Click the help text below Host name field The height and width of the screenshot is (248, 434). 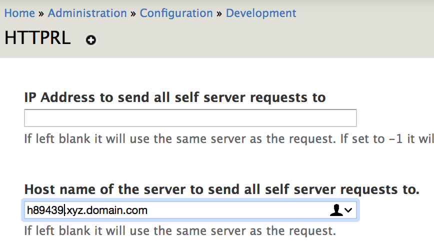coord(179,231)
